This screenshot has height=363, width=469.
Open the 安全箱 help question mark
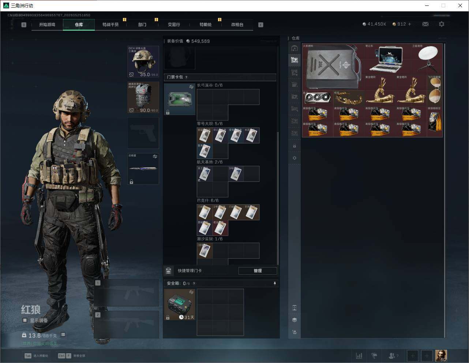(x=194, y=284)
